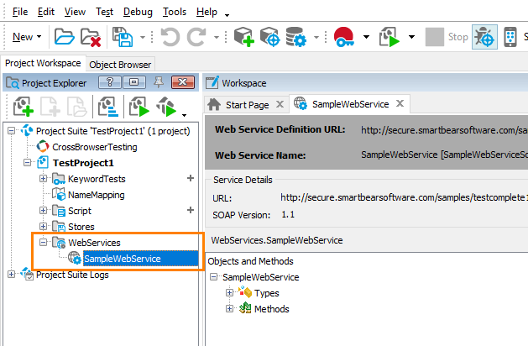Screen dimensions: 528x346
Task: Open the Debug menu
Action: pos(137,13)
